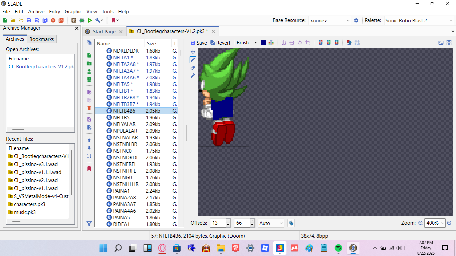Crop the graphic
This screenshot has height=256, width=456.
pyautogui.click(x=308, y=43)
